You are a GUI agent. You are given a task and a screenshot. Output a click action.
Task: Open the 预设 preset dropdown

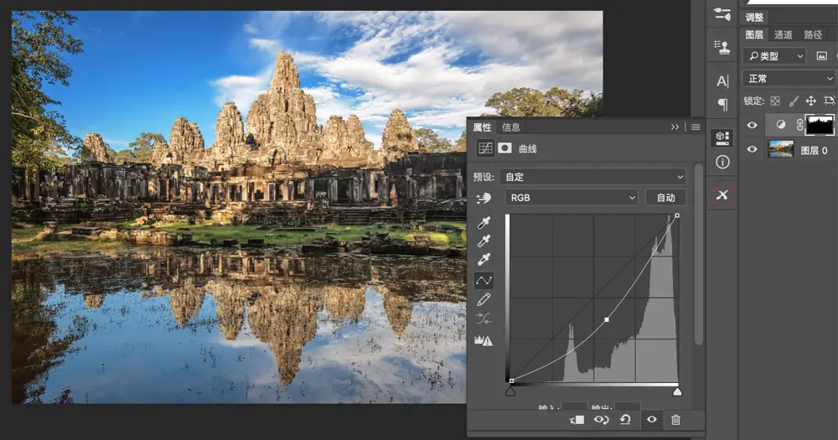pos(592,177)
